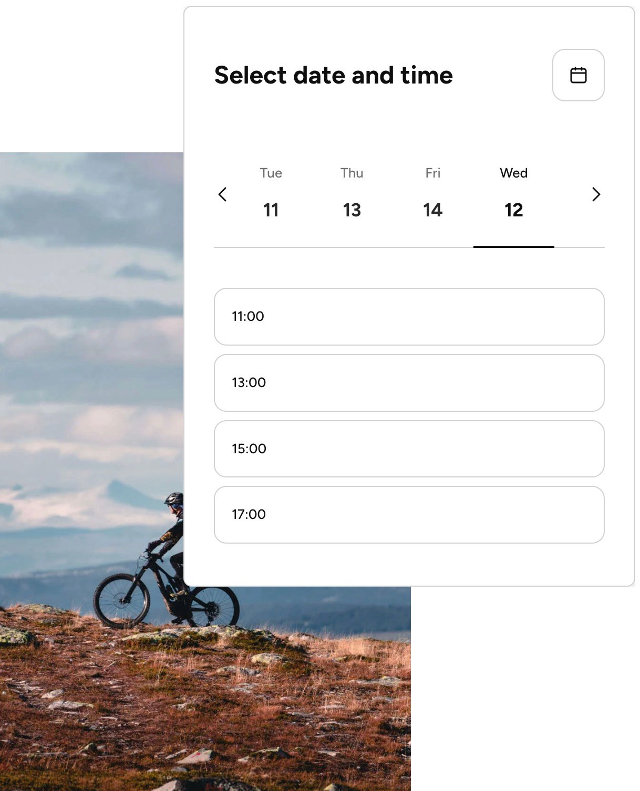This screenshot has width=640, height=791.
Task: Choose the Fri 14 date tab
Action: point(433,194)
